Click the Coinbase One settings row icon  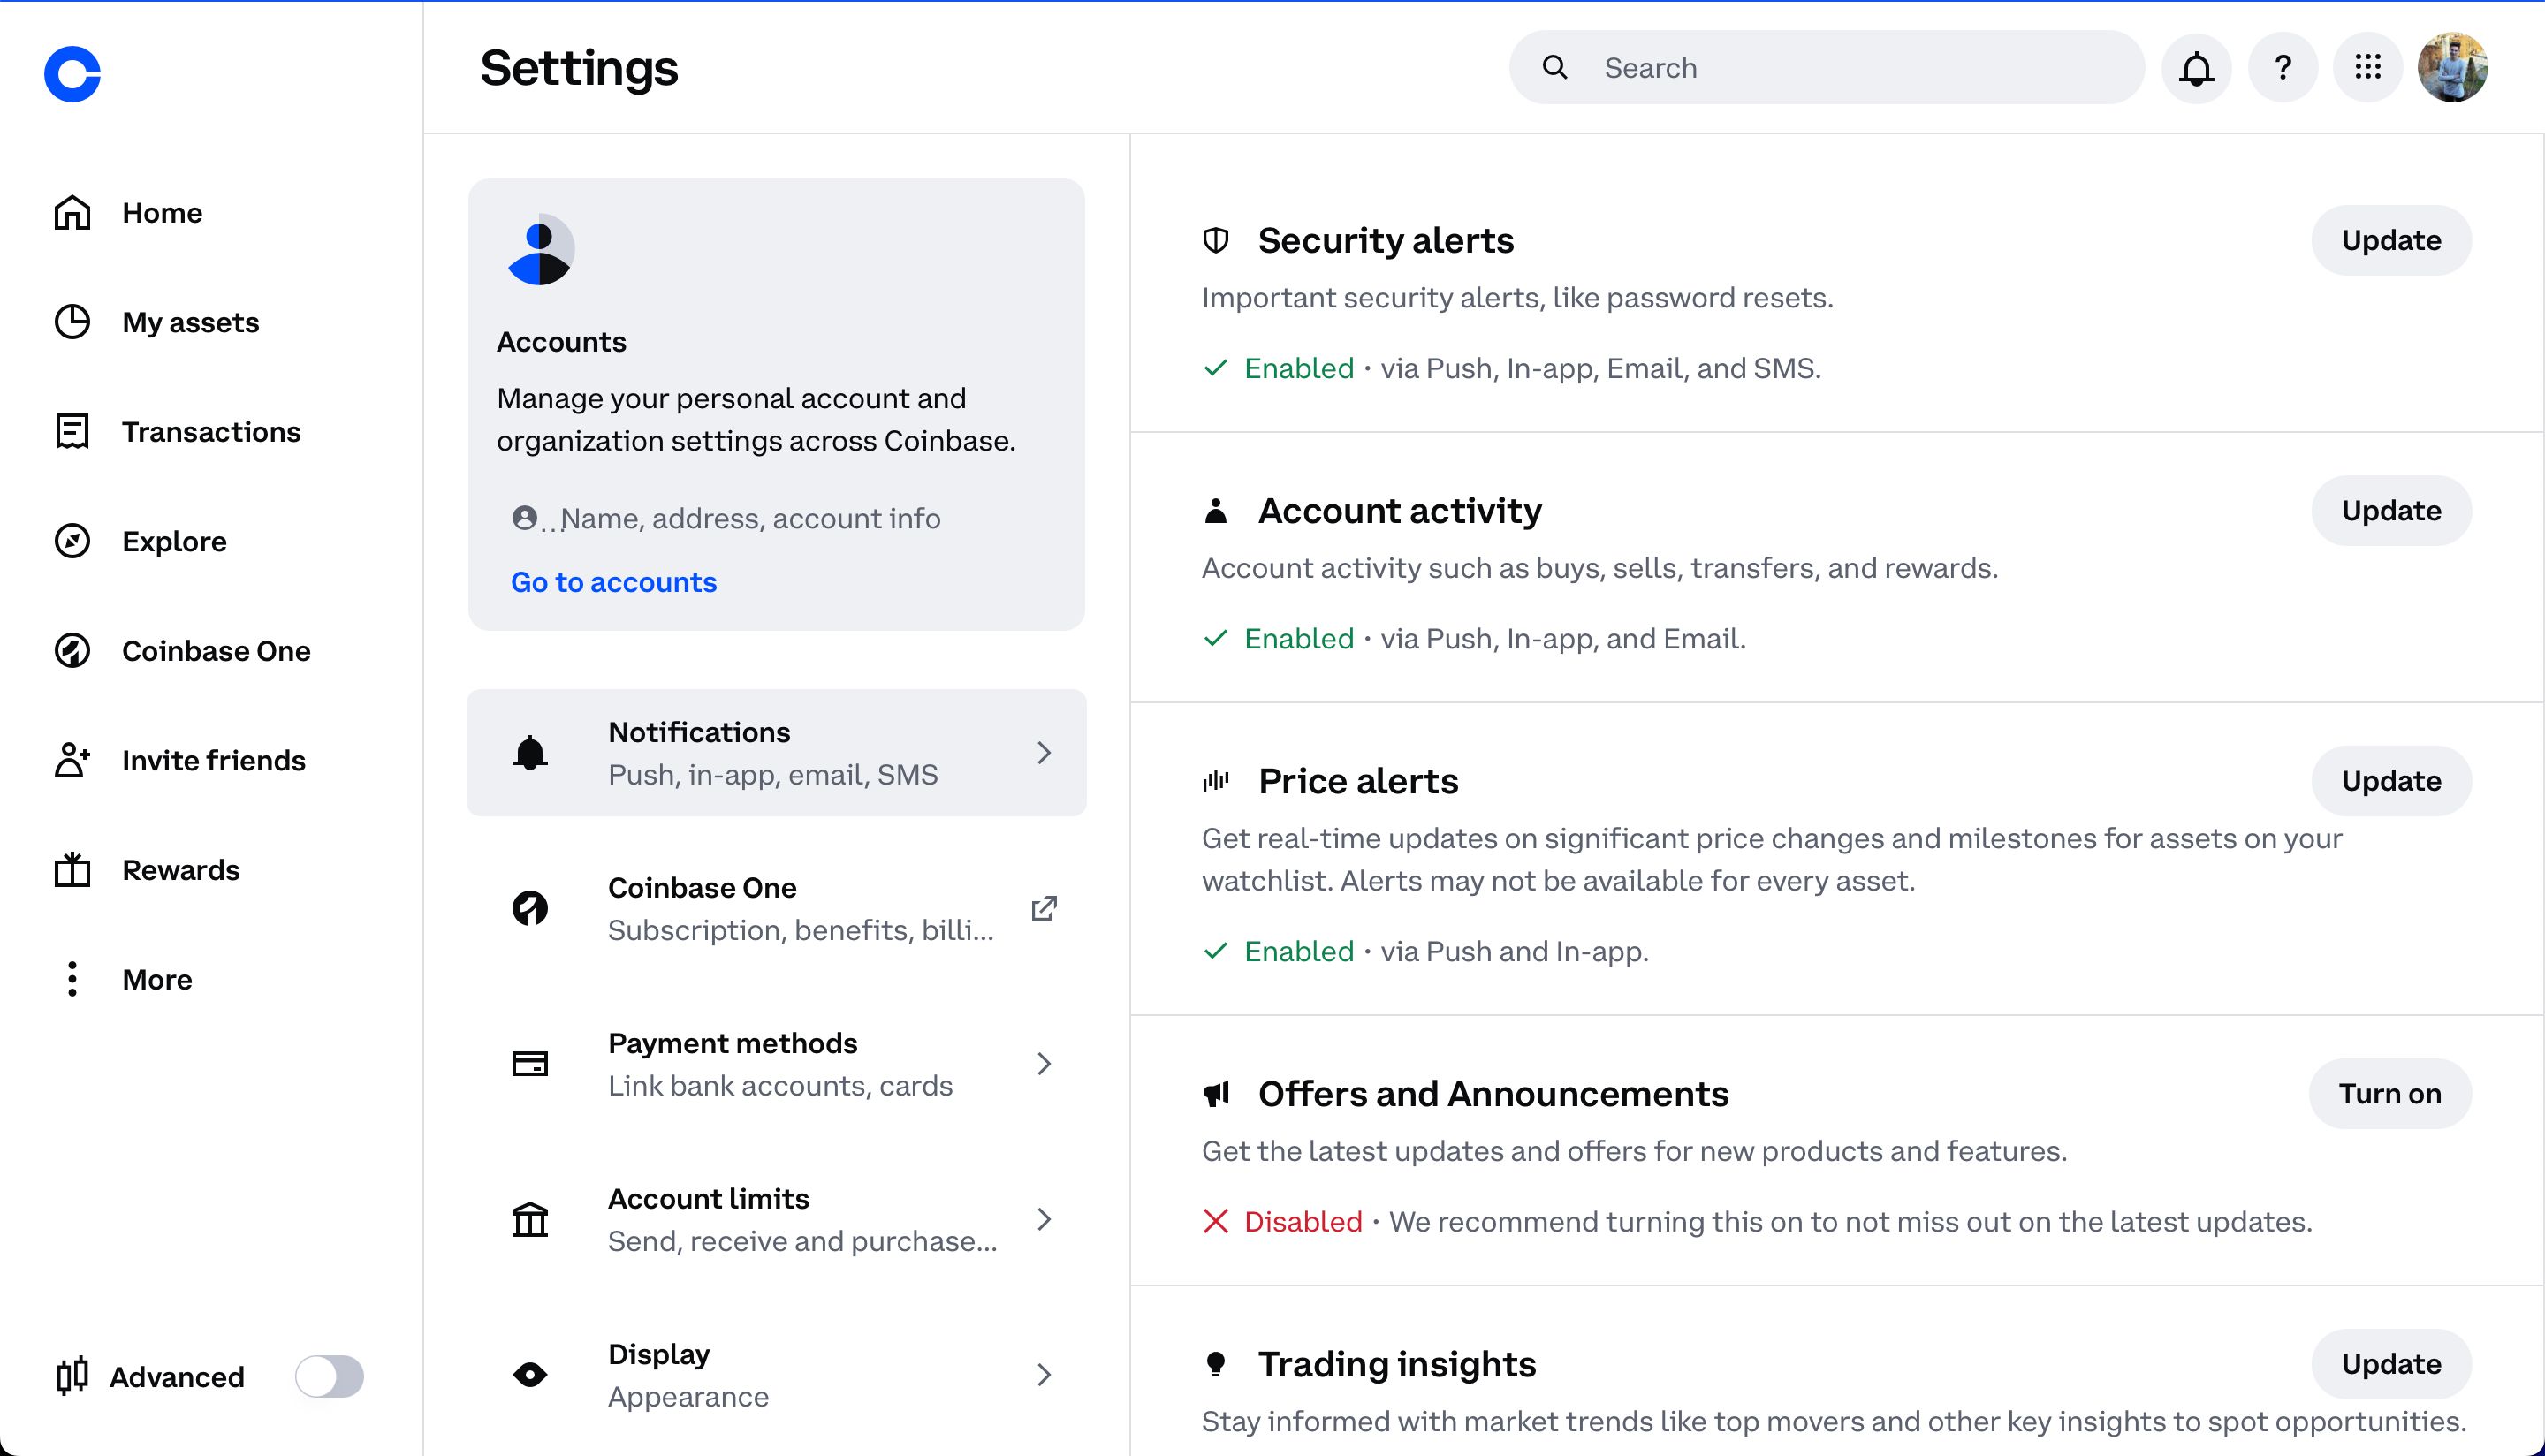pyautogui.click(x=530, y=908)
